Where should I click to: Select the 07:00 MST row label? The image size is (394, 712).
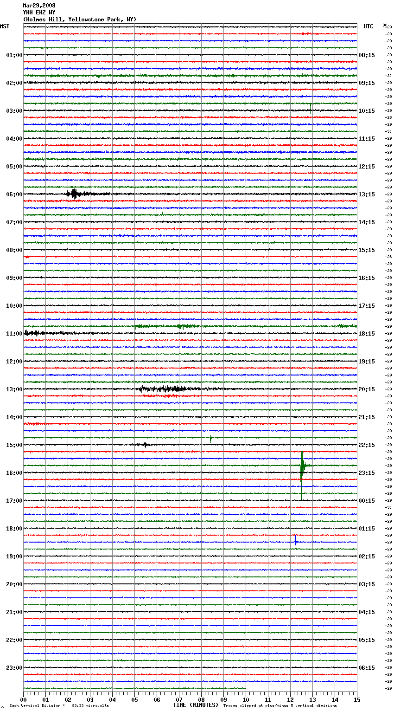[14, 222]
